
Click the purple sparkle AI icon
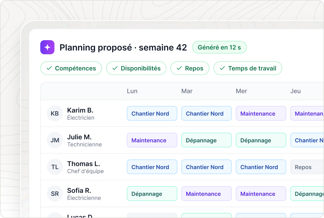point(47,47)
